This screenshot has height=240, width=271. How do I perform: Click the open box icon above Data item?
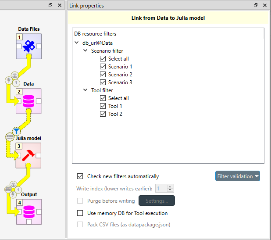pos(15,75)
